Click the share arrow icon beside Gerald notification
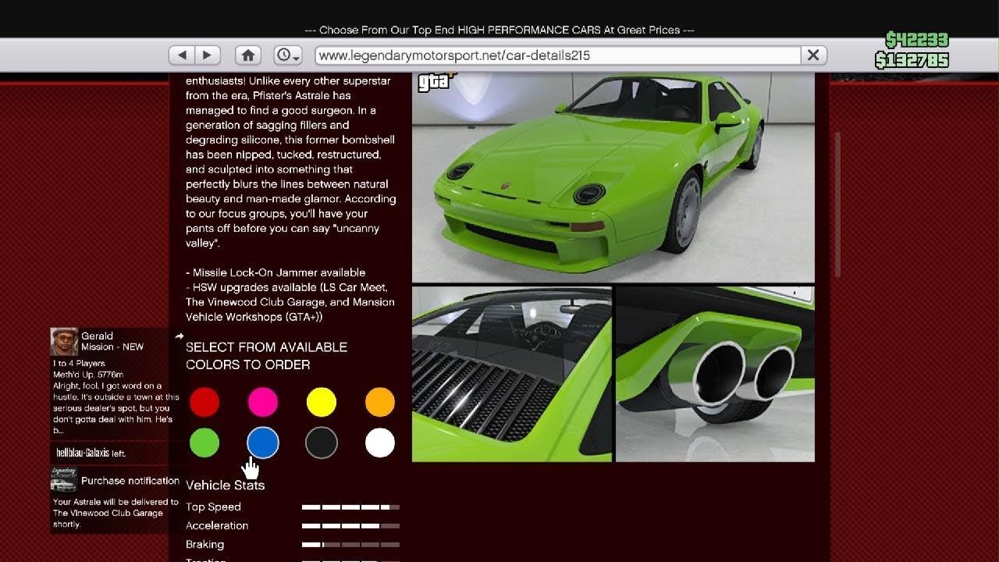 pos(179,336)
